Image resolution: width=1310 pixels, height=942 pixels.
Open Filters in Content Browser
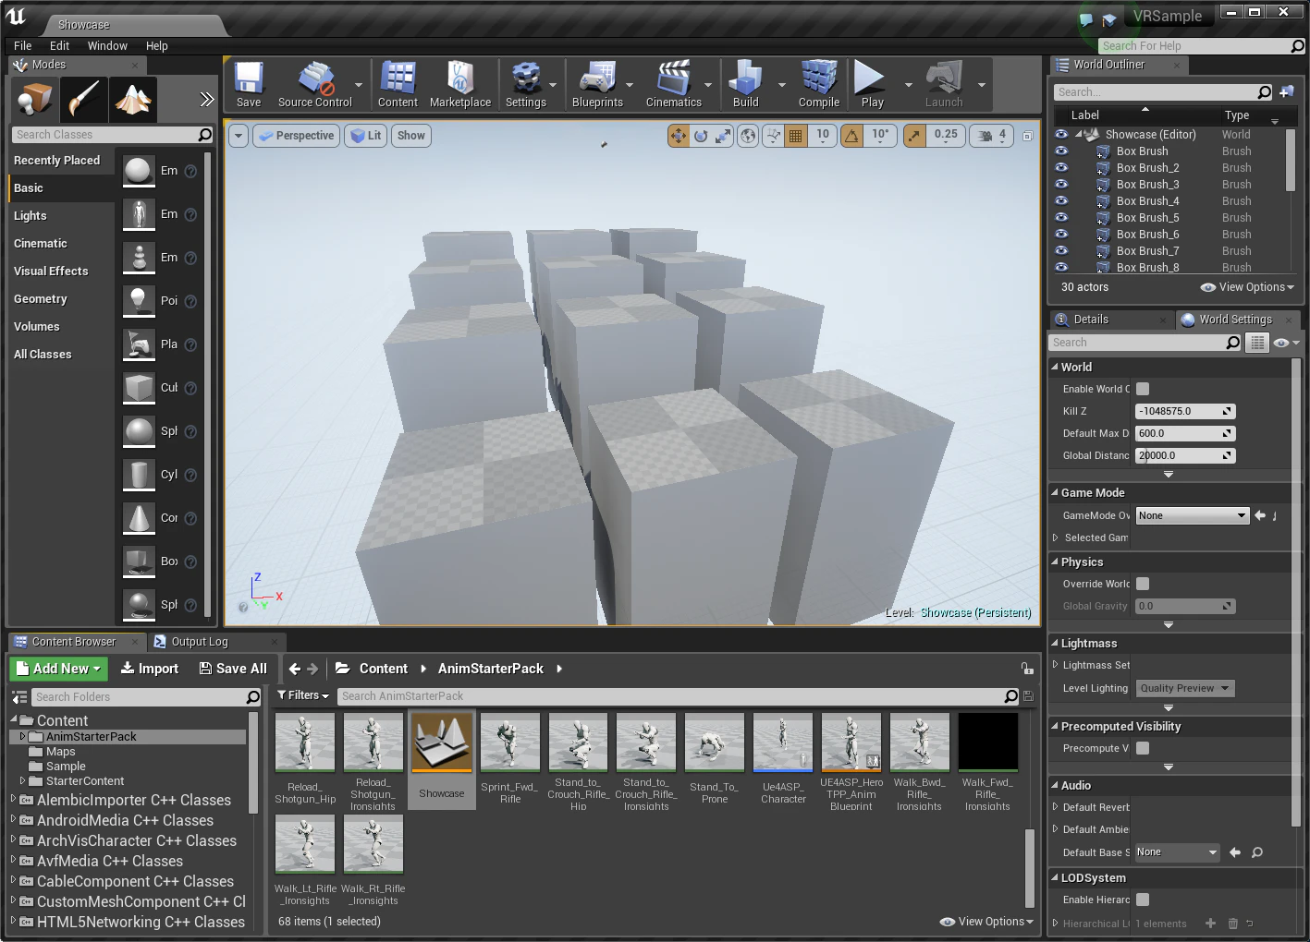click(x=303, y=695)
